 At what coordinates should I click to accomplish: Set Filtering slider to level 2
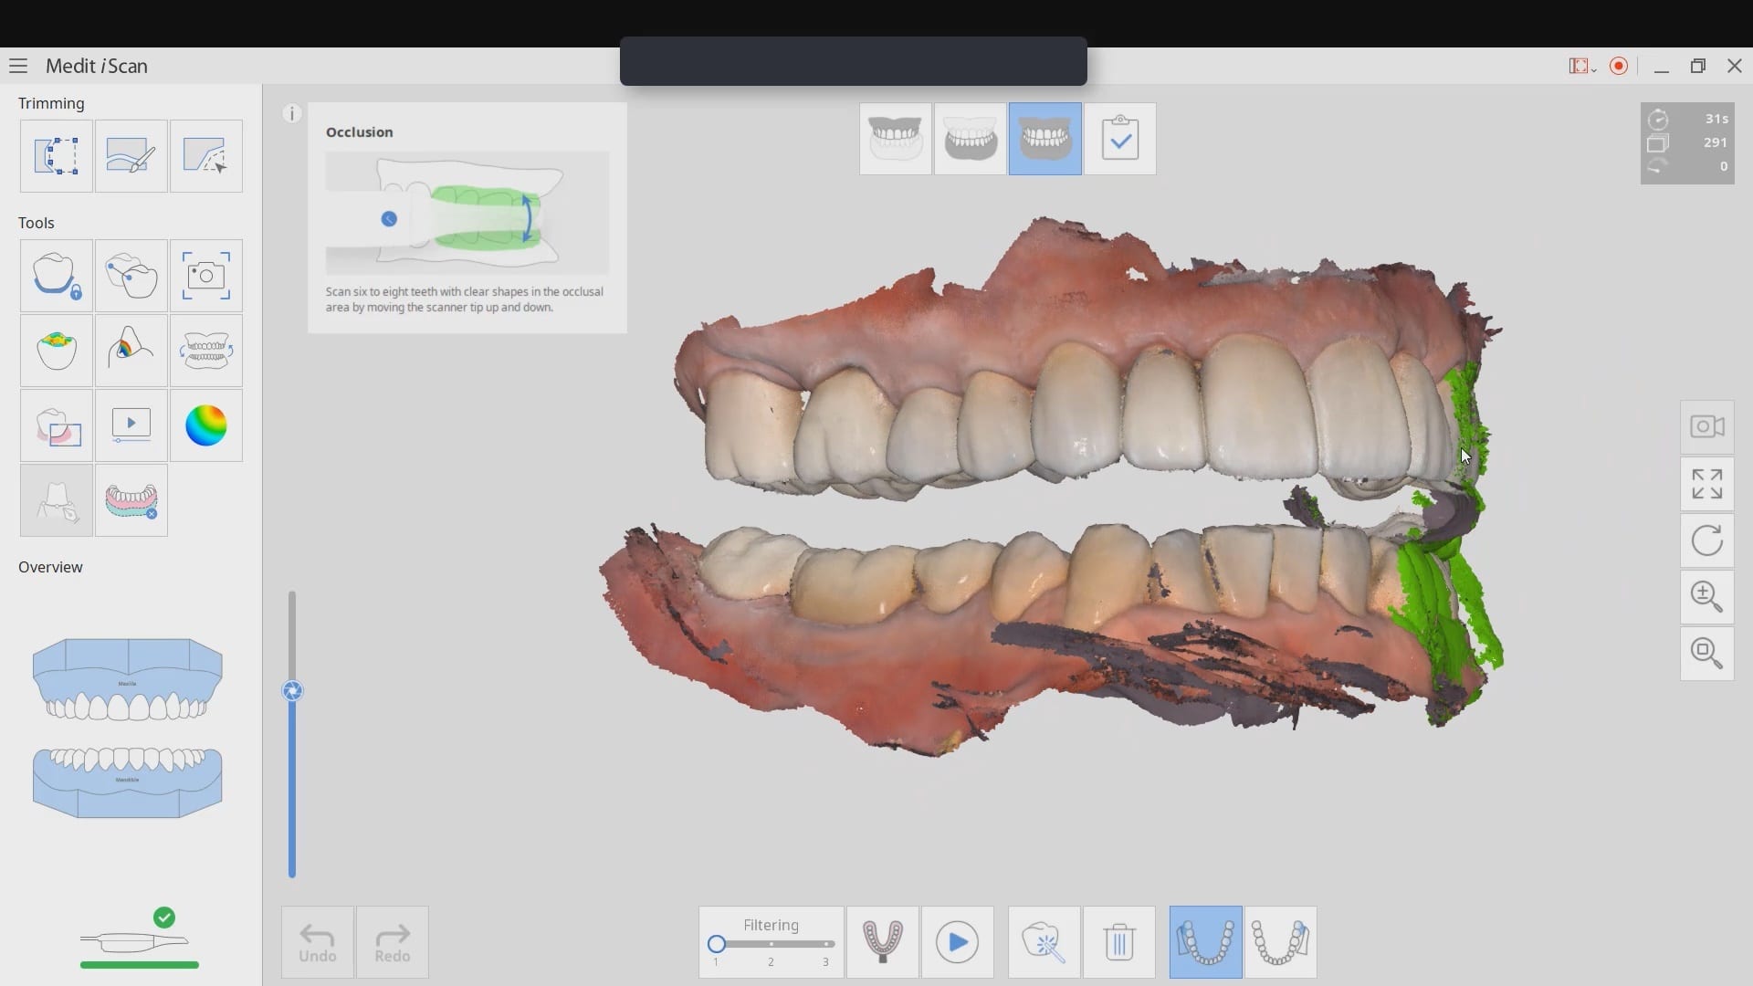click(x=771, y=944)
